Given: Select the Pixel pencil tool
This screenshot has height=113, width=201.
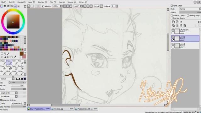Looking at the screenshot, I should tap(21, 62).
